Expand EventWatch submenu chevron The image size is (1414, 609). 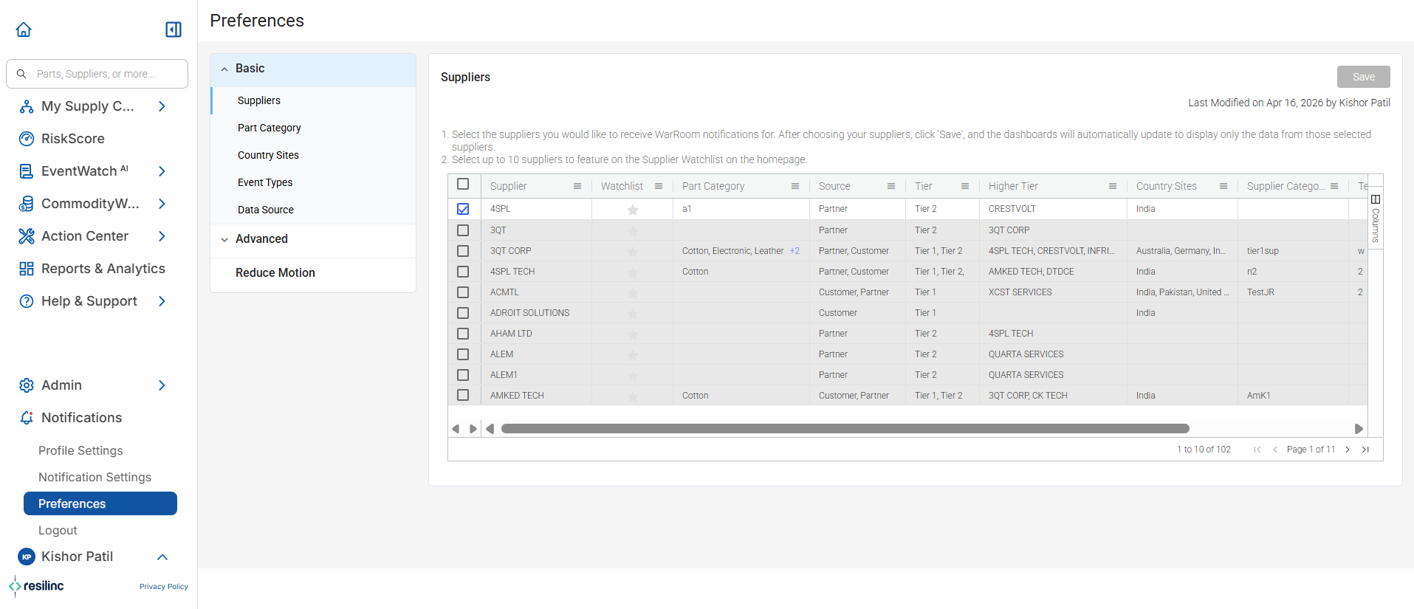[162, 171]
